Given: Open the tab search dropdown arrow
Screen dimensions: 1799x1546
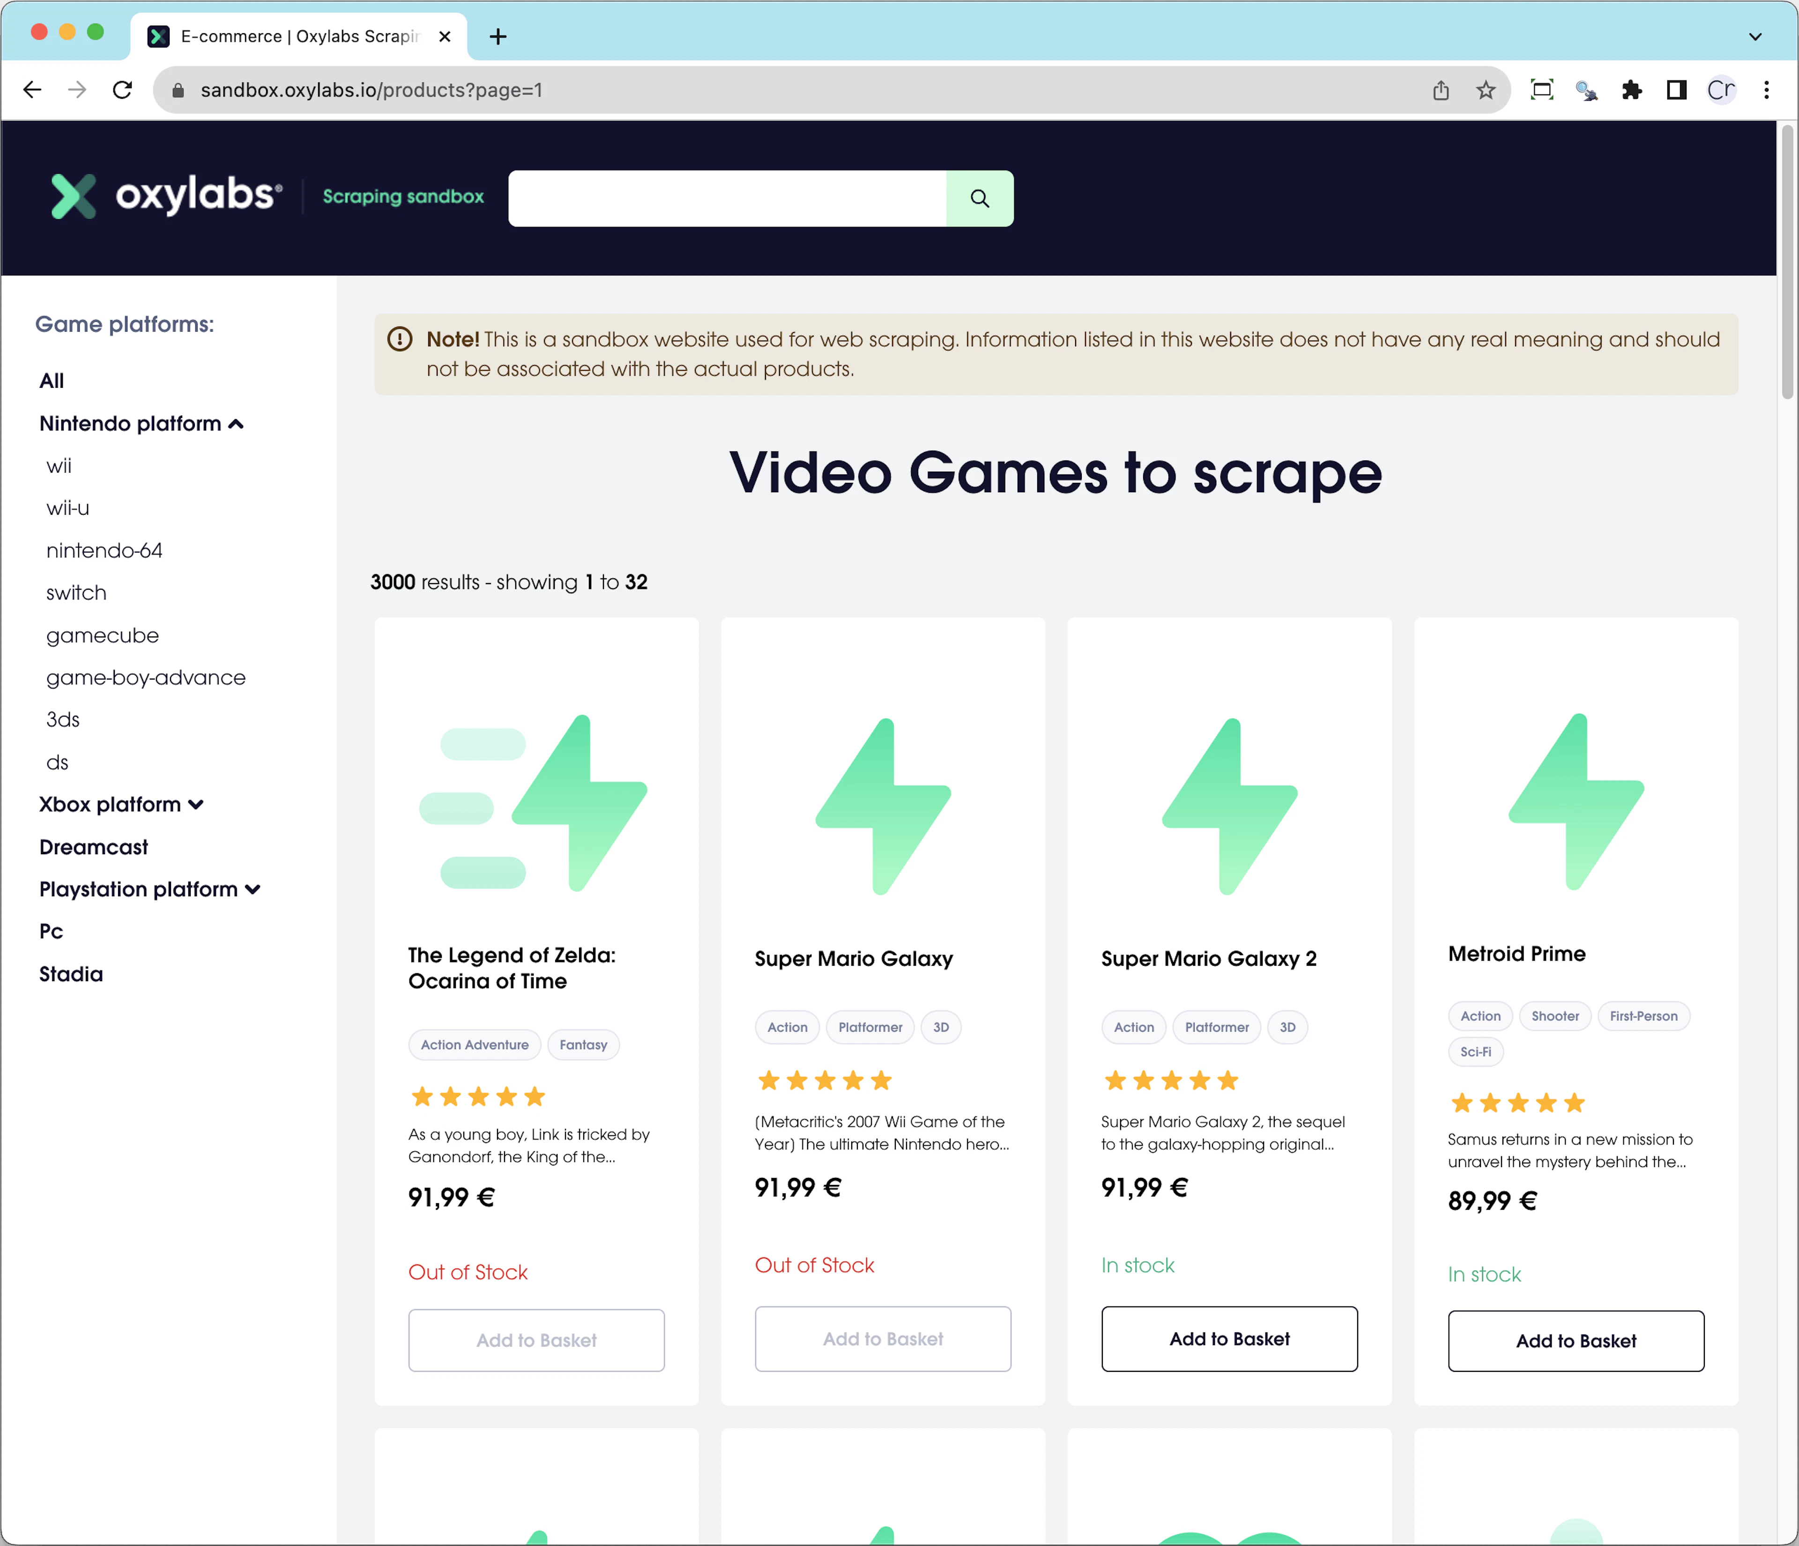Looking at the screenshot, I should click(1755, 37).
